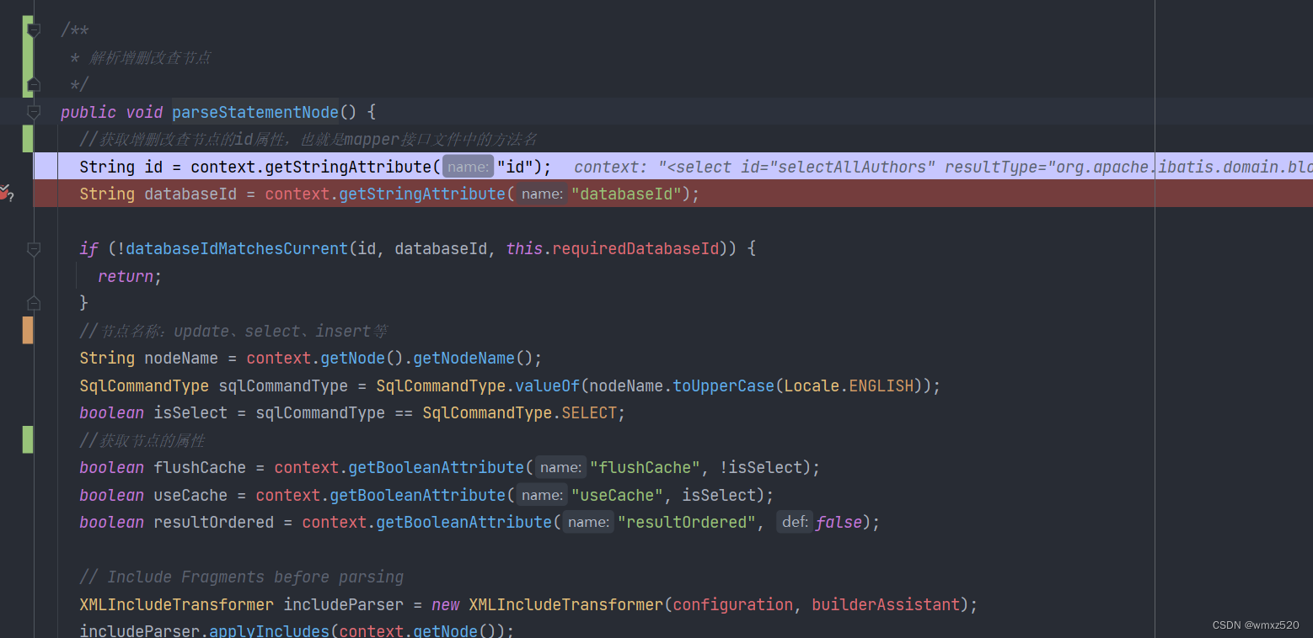Click the name: hint before "id"

click(468, 167)
